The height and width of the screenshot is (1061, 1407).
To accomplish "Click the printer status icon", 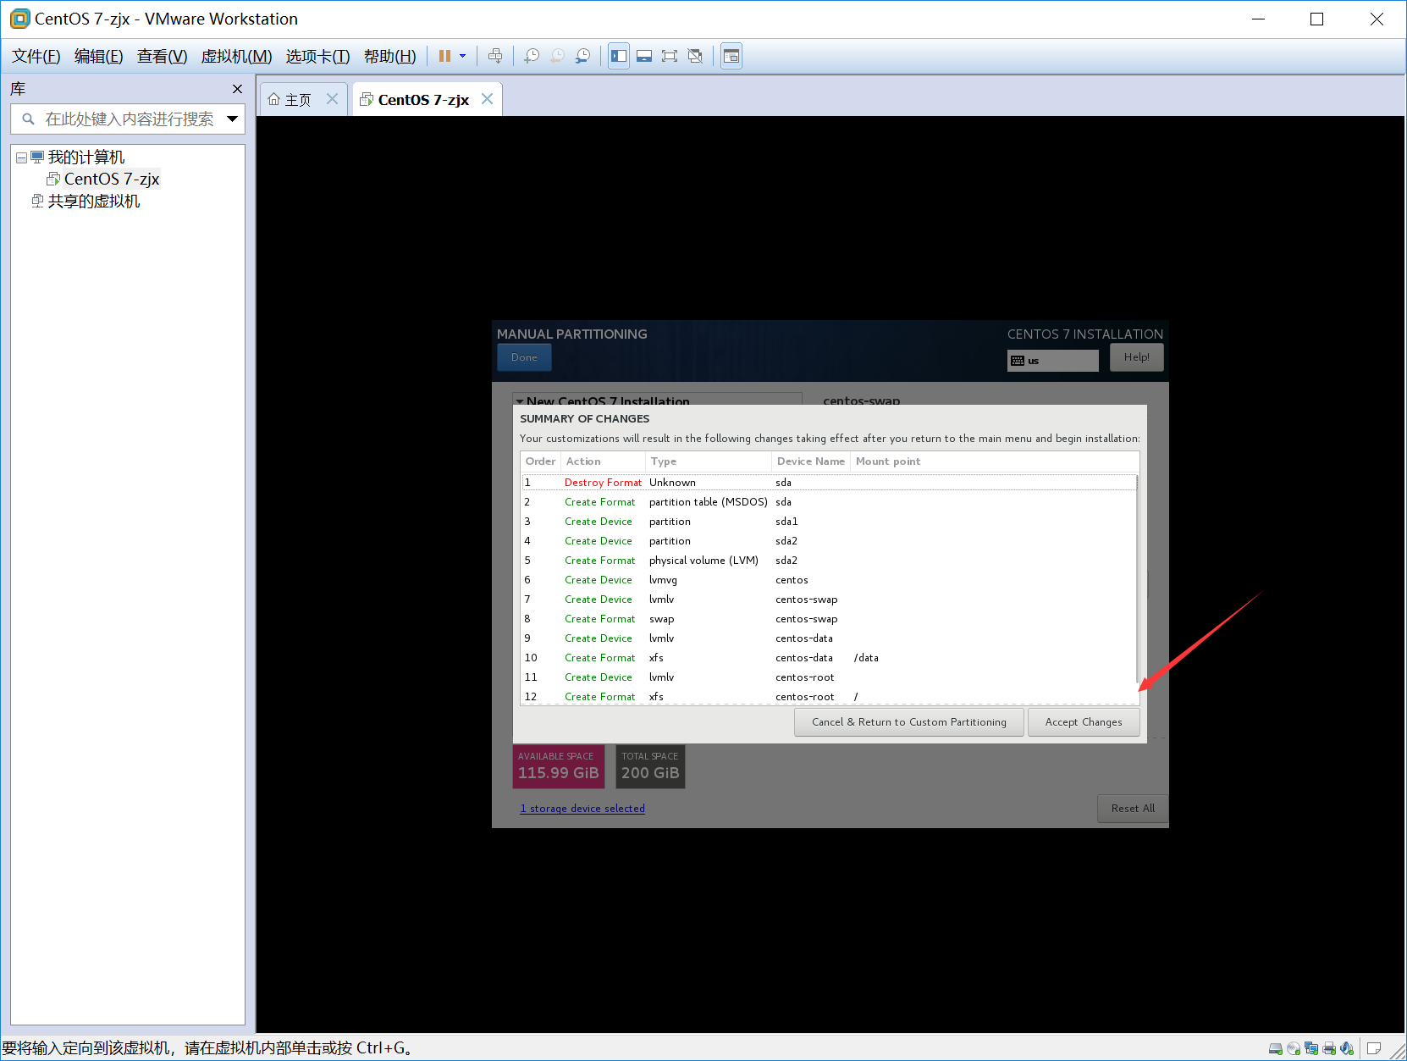I will pyautogui.click(x=1329, y=1048).
